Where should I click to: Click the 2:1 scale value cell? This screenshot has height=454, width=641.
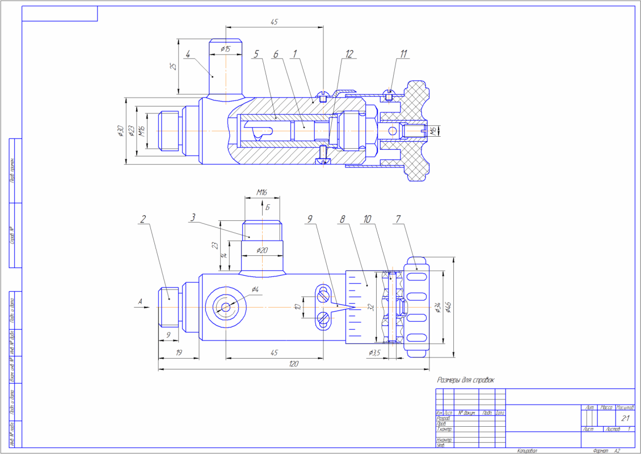click(625, 418)
